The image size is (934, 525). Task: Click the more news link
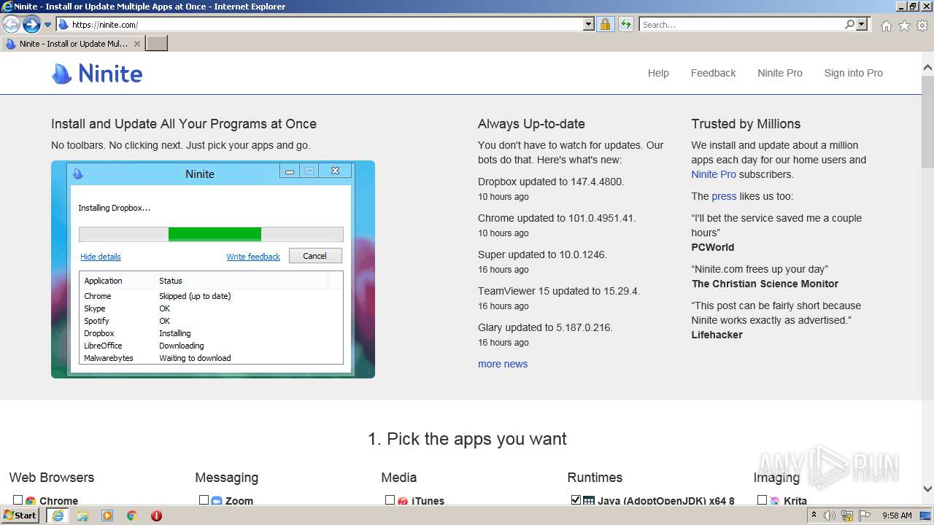pyautogui.click(x=503, y=364)
